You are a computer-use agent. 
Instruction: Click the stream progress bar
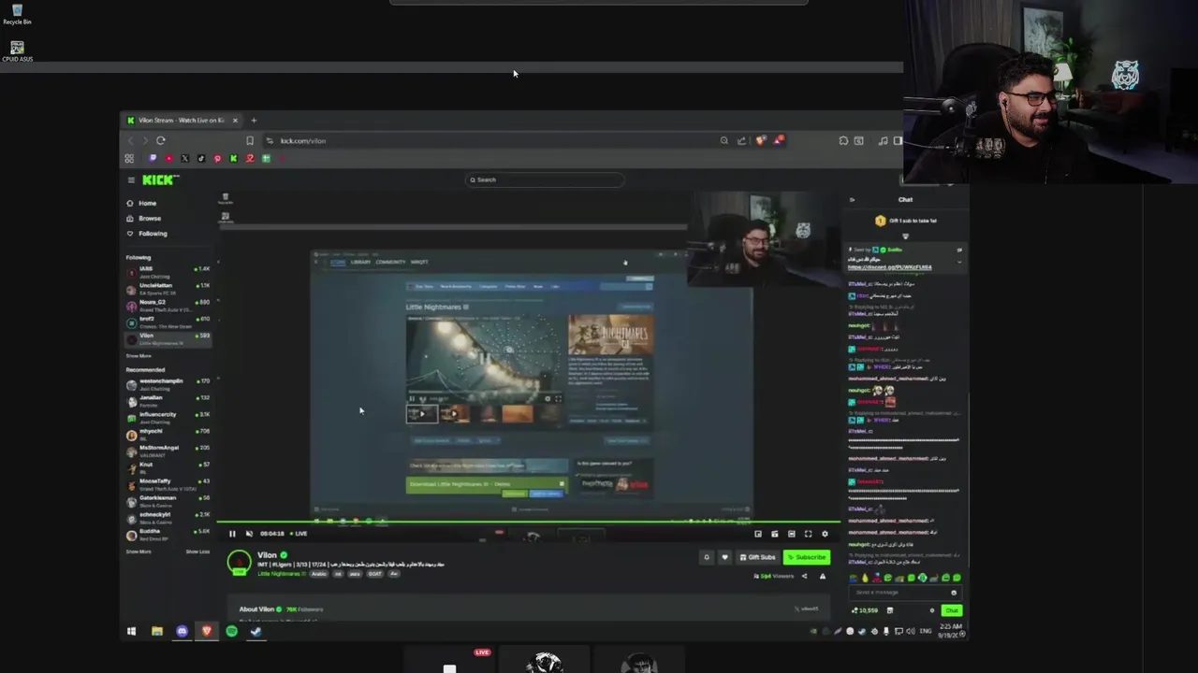click(529, 523)
